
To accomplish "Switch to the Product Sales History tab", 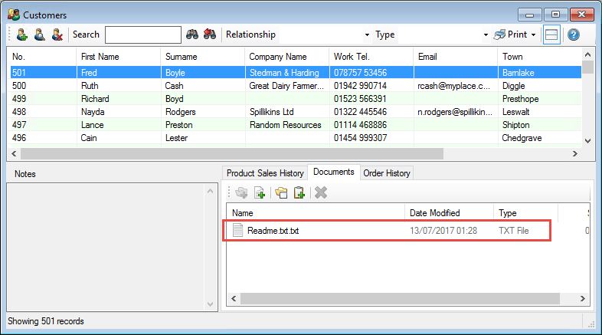I will pos(264,173).
